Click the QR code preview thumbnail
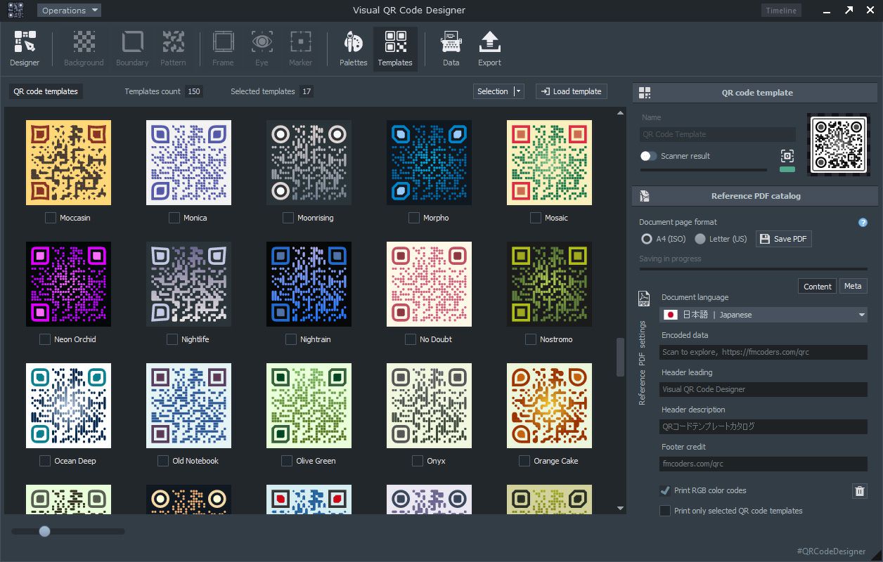Image resolution: width=883 pixels, height=562 pixels. (x=838, y=145)
